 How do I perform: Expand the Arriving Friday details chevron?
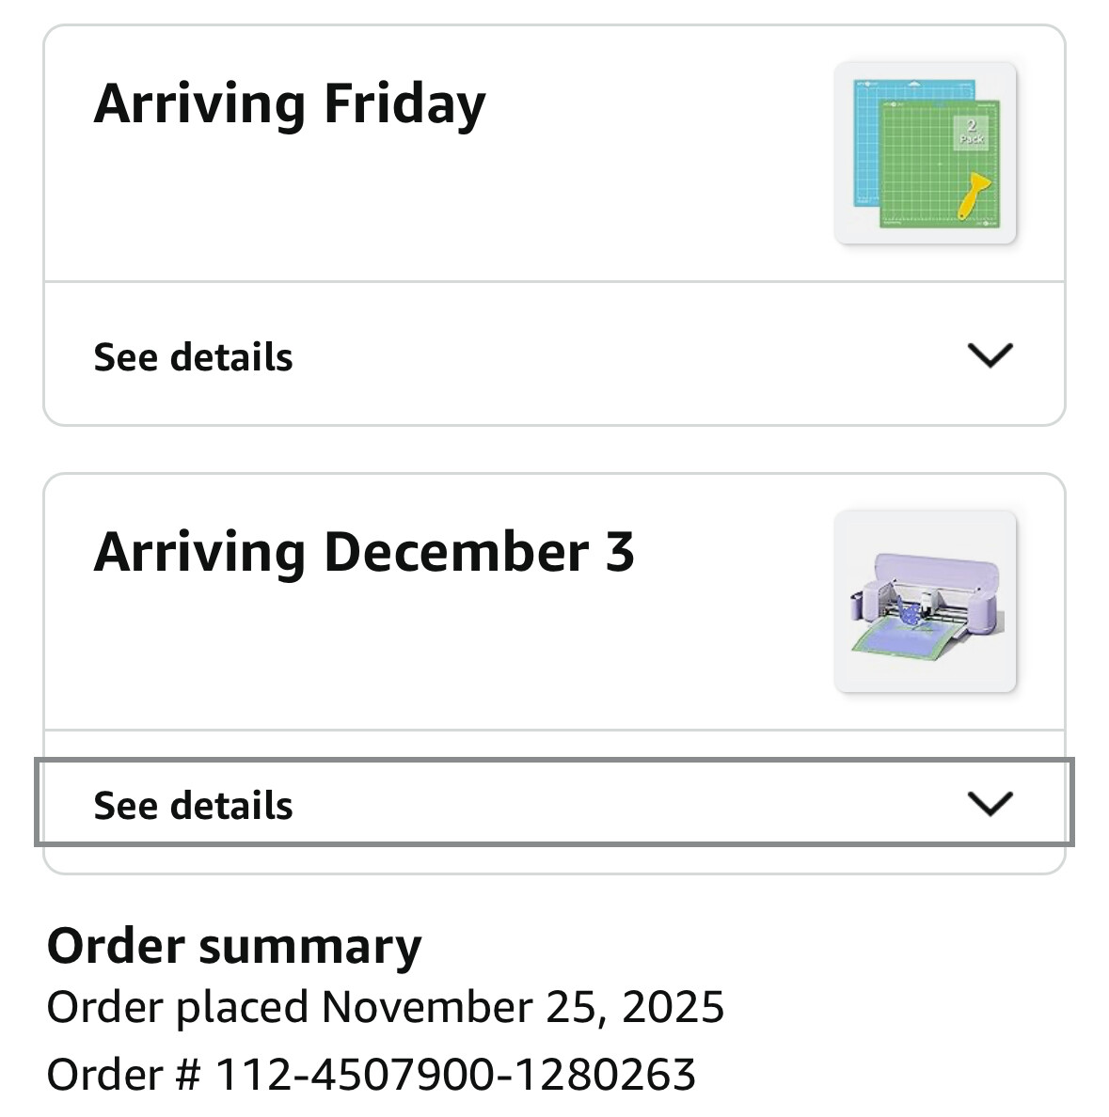tap(990, 355)
